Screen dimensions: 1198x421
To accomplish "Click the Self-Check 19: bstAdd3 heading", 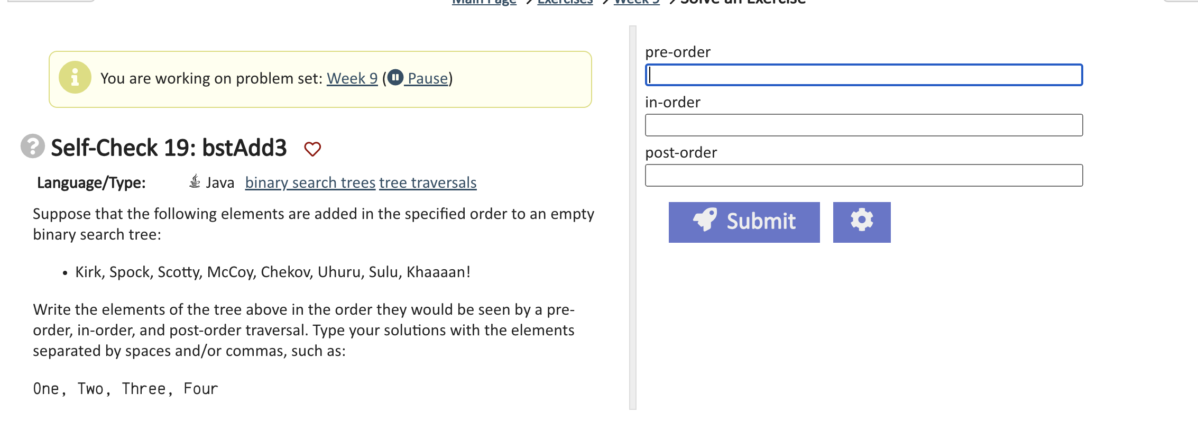I will (x=168, y=148).
